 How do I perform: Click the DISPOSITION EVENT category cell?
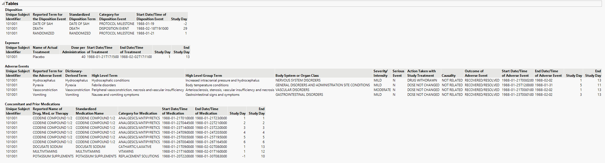tap(114, 29)
